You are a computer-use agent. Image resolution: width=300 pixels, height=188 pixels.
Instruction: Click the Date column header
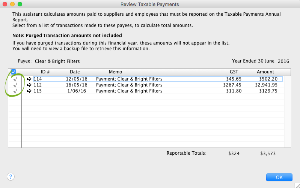(75, 72)
